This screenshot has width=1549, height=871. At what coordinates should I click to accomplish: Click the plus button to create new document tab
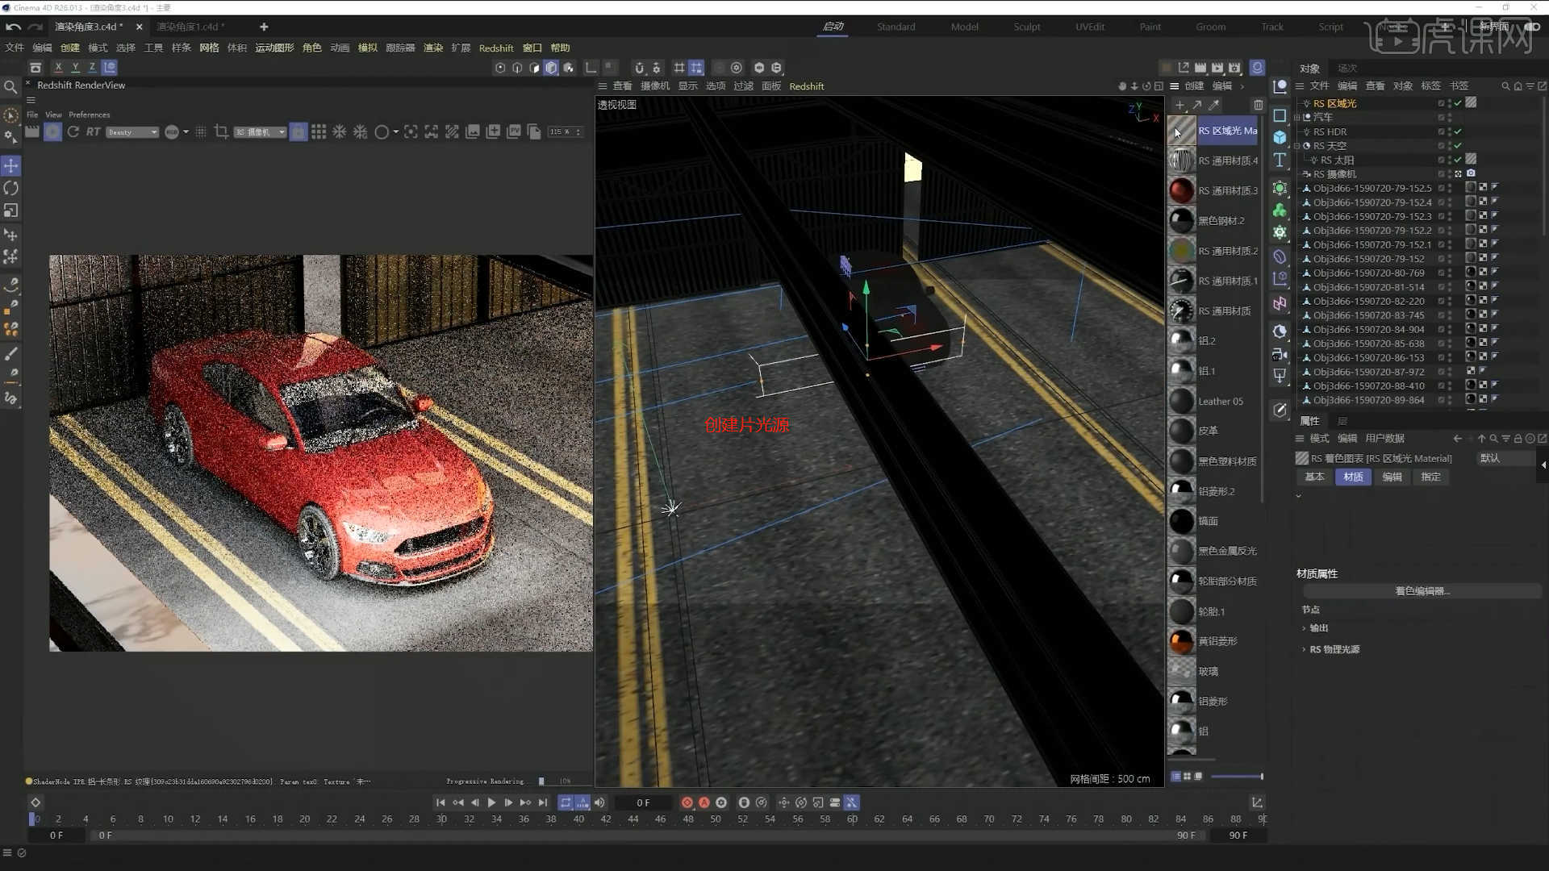pyautogui.click(x=264, y=27)
